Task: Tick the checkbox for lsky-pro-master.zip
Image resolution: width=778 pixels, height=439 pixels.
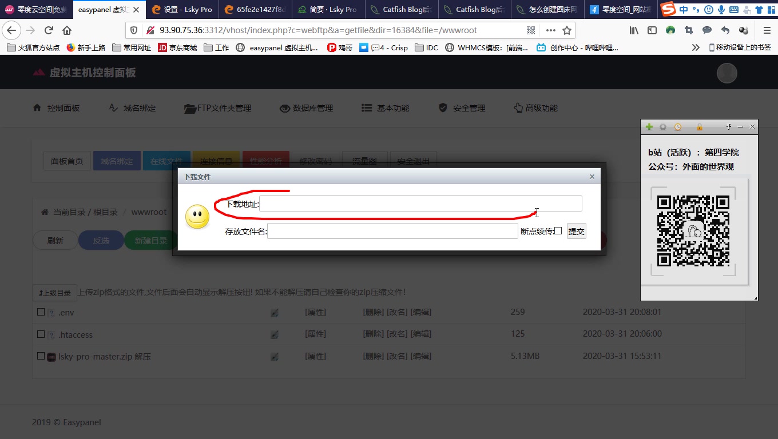Action: pyautogui.click(x=41, y=356)
